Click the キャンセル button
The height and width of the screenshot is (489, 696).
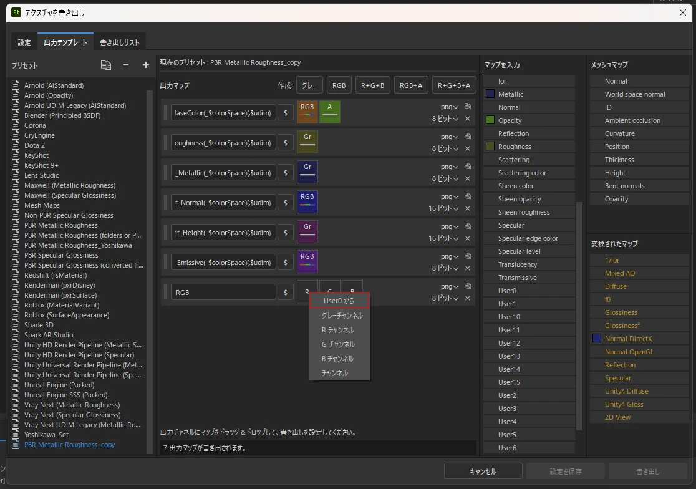[483, 472]
